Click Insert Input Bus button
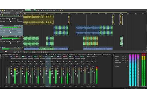 coord(98,55)
